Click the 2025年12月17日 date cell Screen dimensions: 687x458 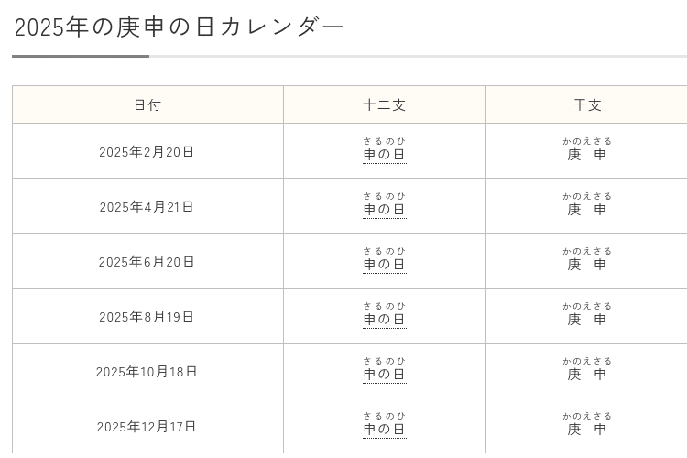(x=147, y=427)
